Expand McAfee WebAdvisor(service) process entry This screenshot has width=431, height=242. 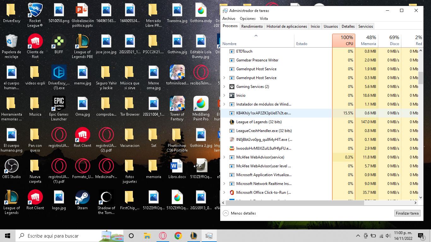[x=224, y=157]
